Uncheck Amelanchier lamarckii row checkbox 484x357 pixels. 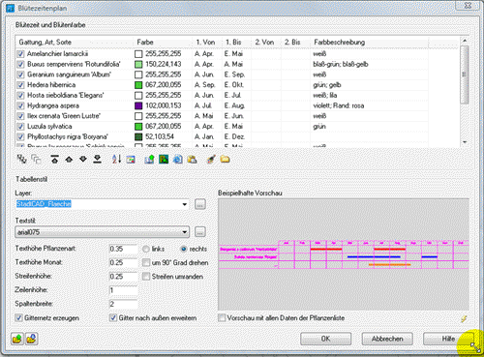(20, 54)
